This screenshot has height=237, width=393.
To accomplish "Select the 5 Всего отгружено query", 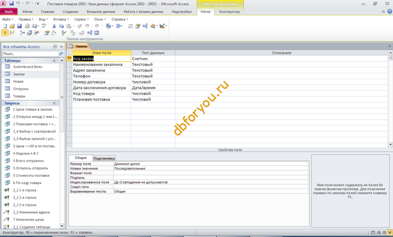I will pyautogui.click(x=28, y=161).
